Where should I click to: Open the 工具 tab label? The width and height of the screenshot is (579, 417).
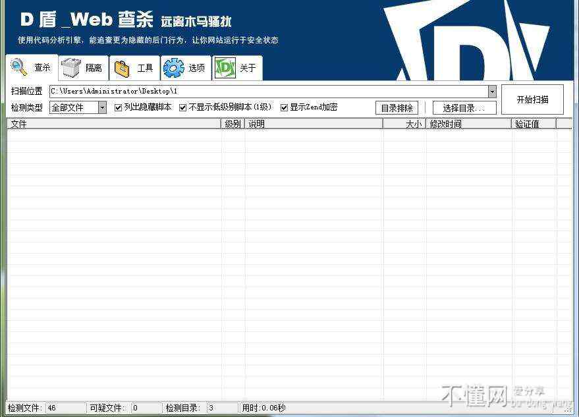pyautogui.click(x=145, y=68)
